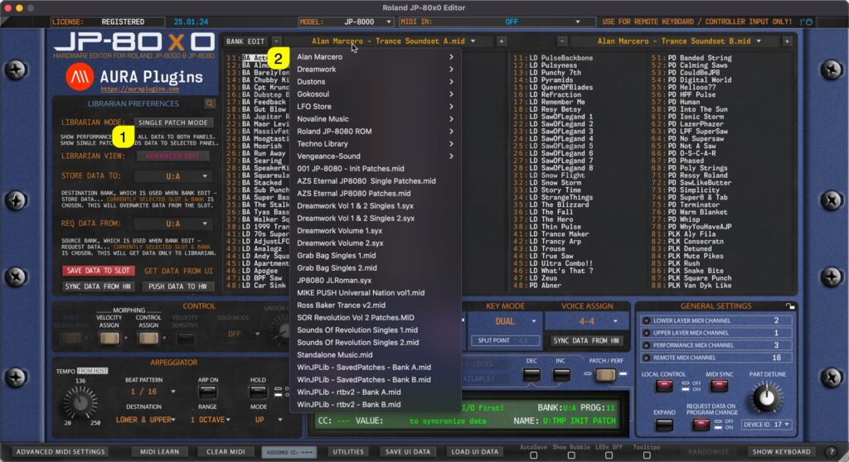Expand the Roland JP-8080 ROM submenu

click(x=375, y=132)
